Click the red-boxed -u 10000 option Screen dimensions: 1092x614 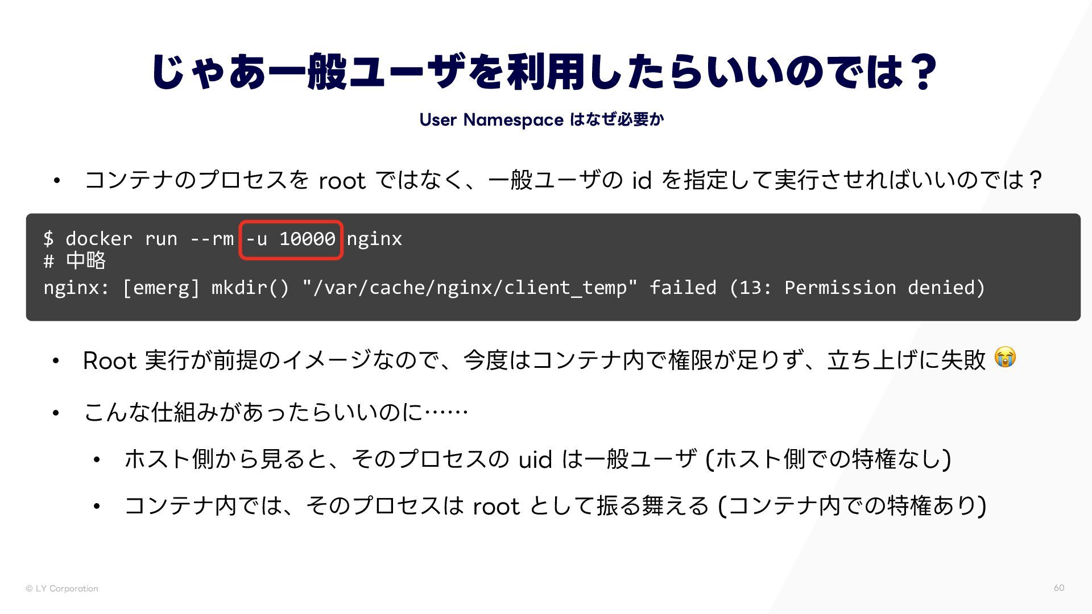(x=291, y=239)
